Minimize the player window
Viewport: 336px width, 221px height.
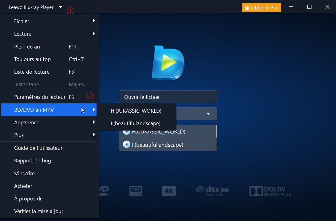pyautogui.click(x=291, y=7)
